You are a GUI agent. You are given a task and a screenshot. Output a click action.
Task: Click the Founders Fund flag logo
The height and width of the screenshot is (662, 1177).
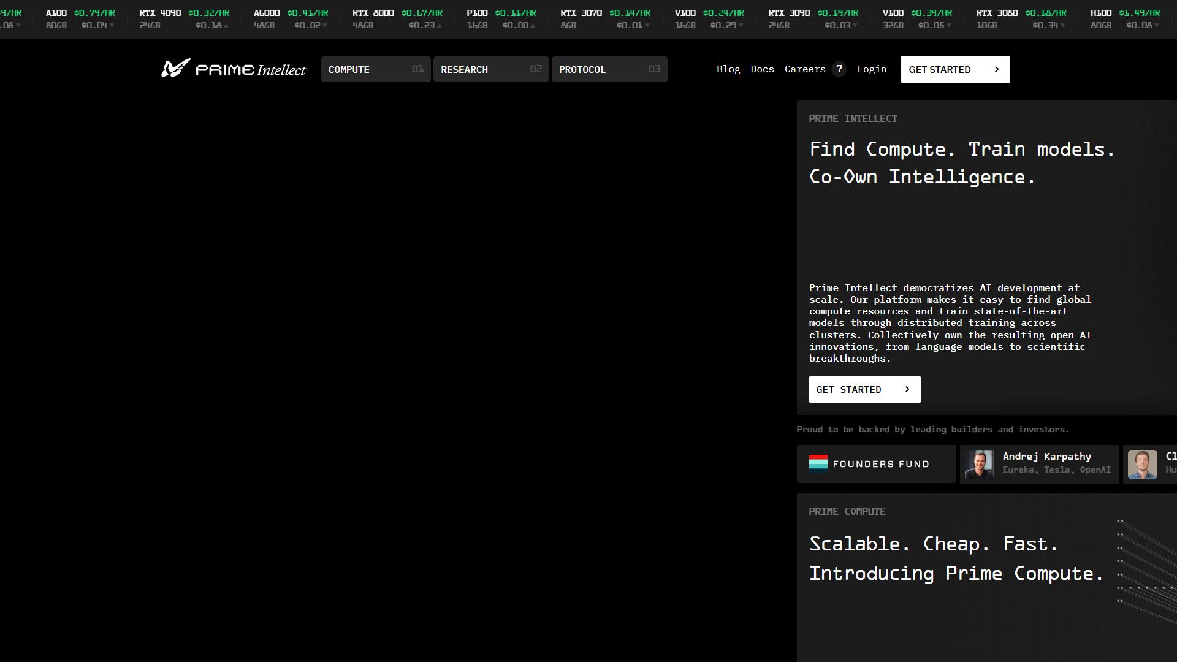818,463
